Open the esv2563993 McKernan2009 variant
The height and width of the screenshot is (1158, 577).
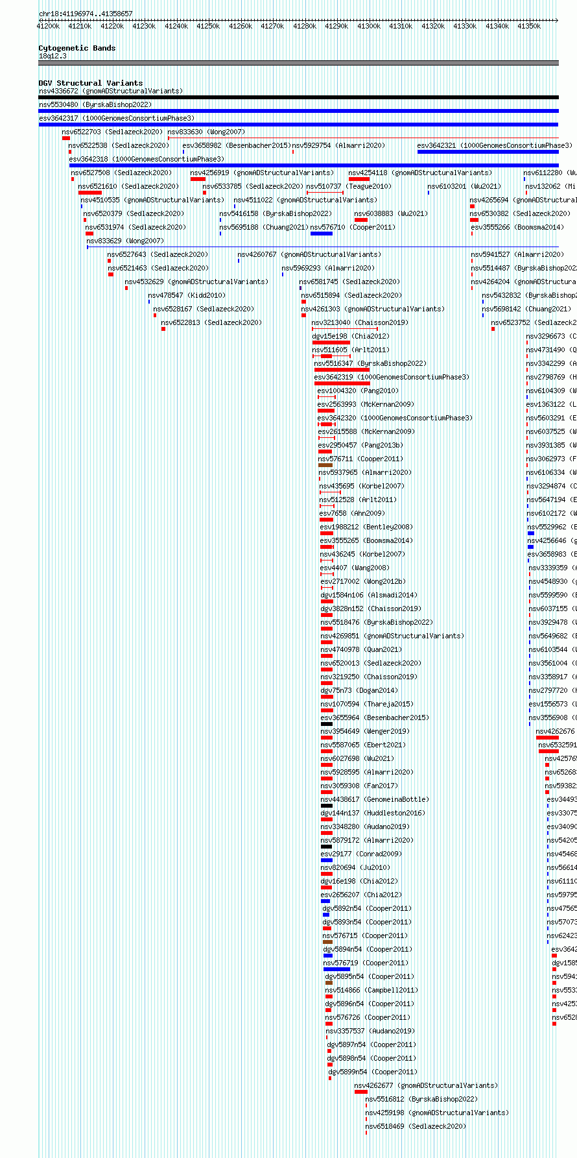(x=366, y=404)
